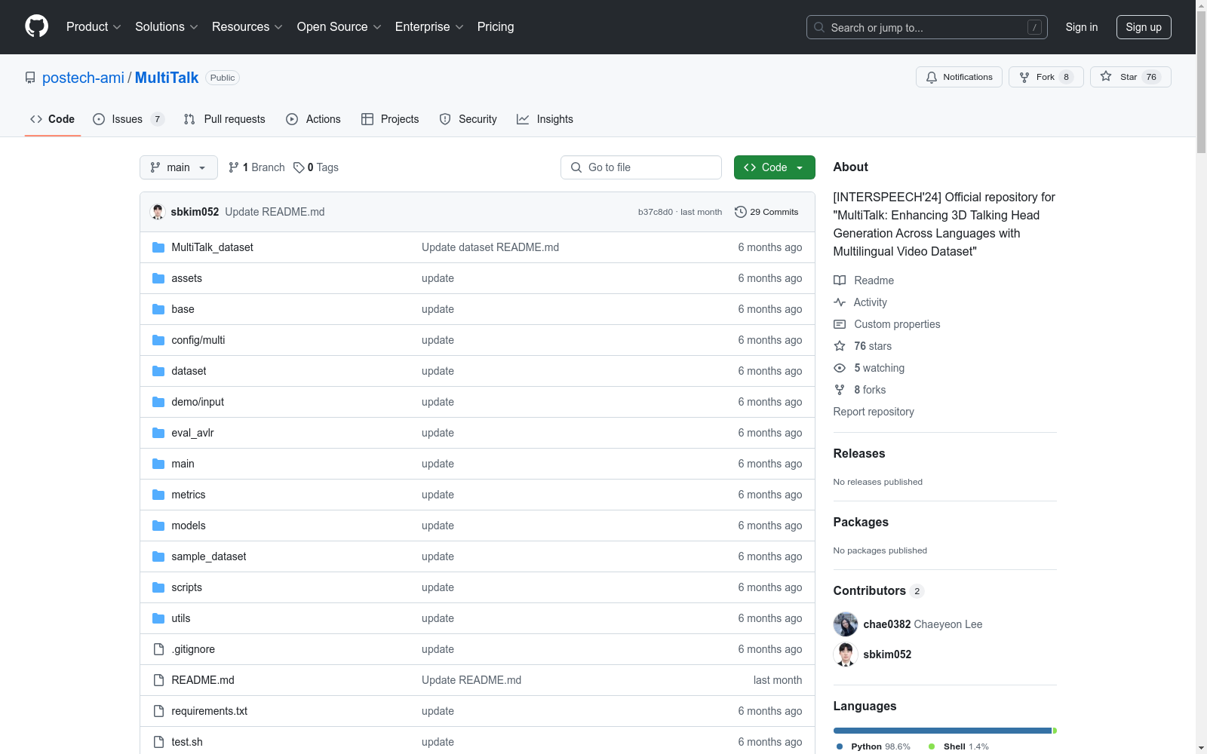
Task: Click the metrics folder icon
Action: (158, 495)
